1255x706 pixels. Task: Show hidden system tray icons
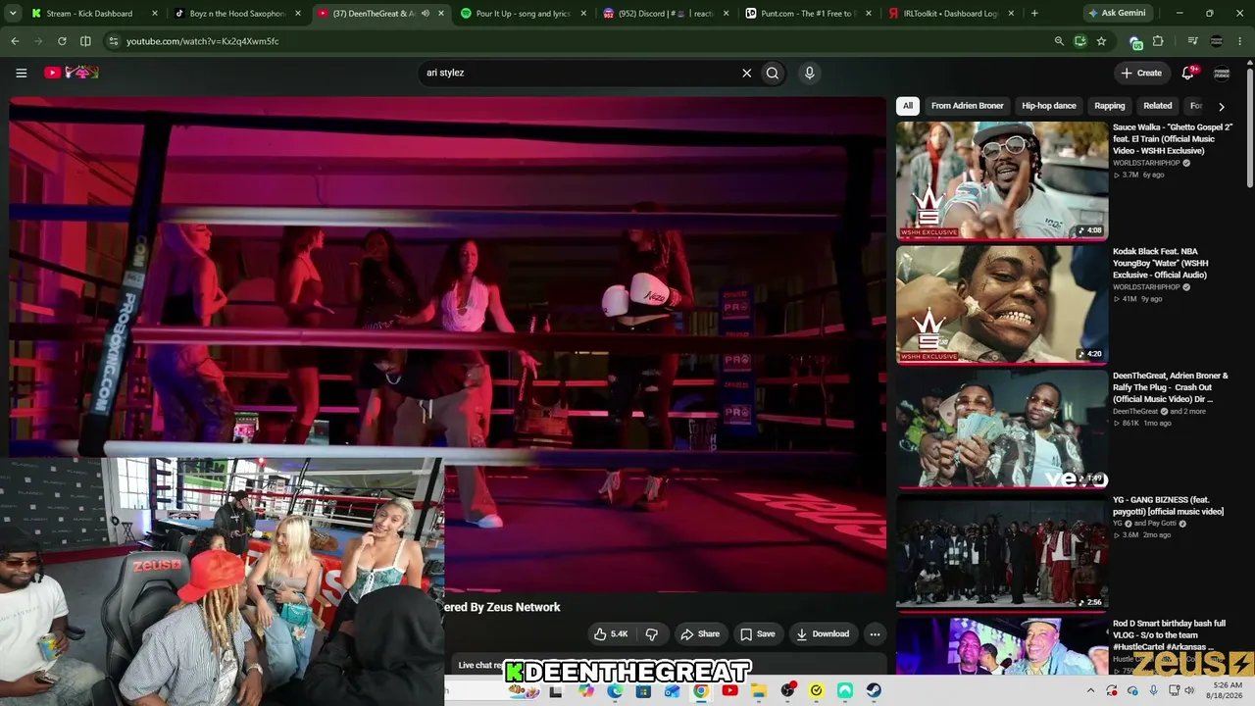(x=1090, y=691)
